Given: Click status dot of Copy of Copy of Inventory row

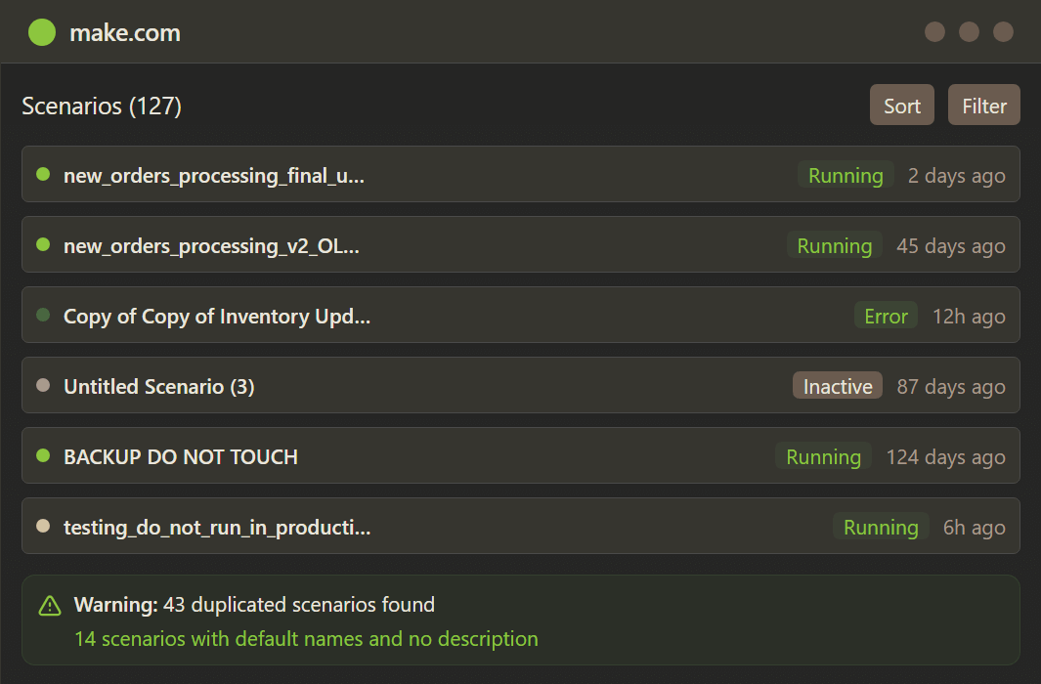Looking at the screenshot, I should [x=43, y=316].
